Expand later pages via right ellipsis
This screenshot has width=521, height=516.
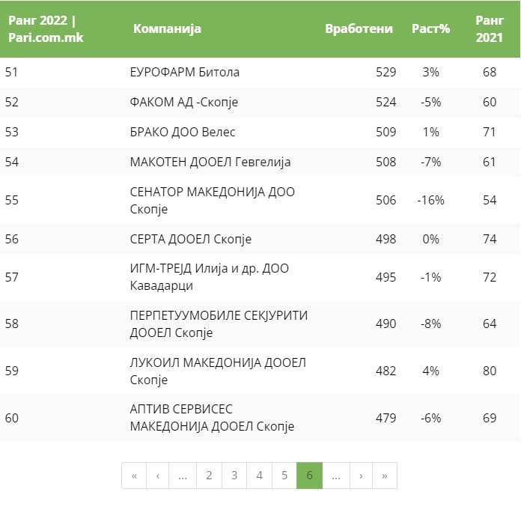(x=335, y=476)
